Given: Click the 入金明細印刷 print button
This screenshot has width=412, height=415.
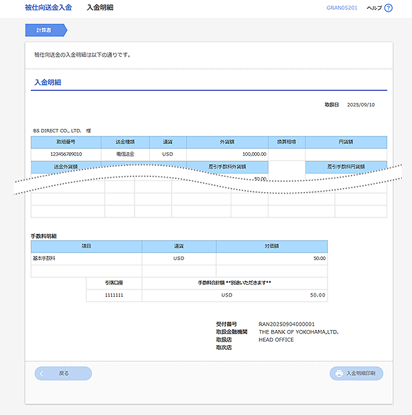Looking at the screenshot, I should [356, 373].
